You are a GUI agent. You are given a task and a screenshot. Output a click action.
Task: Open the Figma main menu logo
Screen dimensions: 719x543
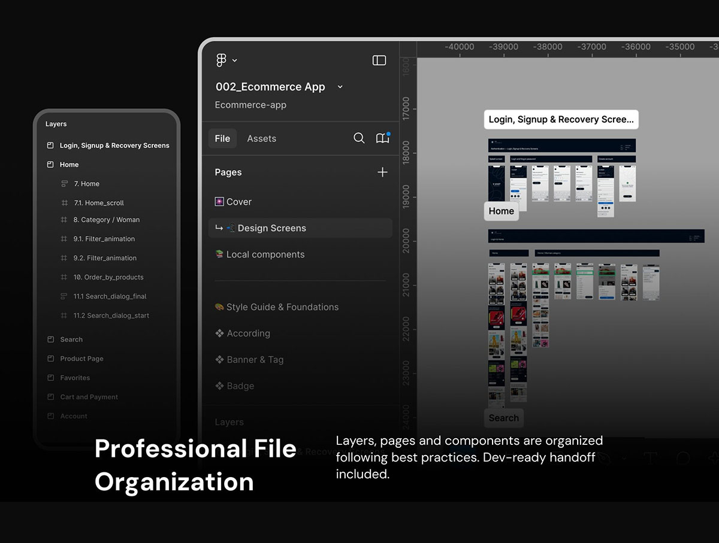(221, 60)
